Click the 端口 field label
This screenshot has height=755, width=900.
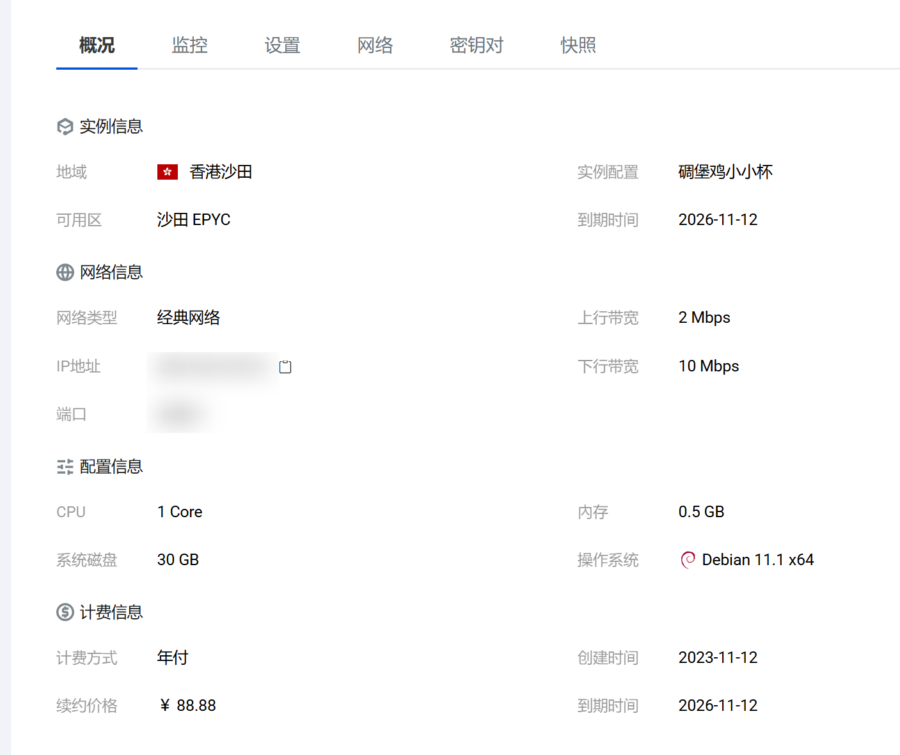(x=72, y=415)
